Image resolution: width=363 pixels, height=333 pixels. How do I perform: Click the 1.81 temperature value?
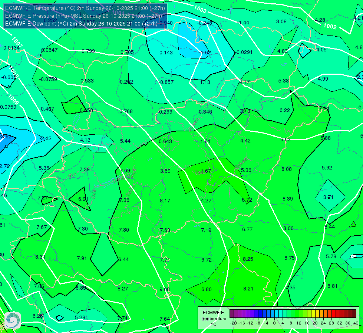(x=205, y=141)
